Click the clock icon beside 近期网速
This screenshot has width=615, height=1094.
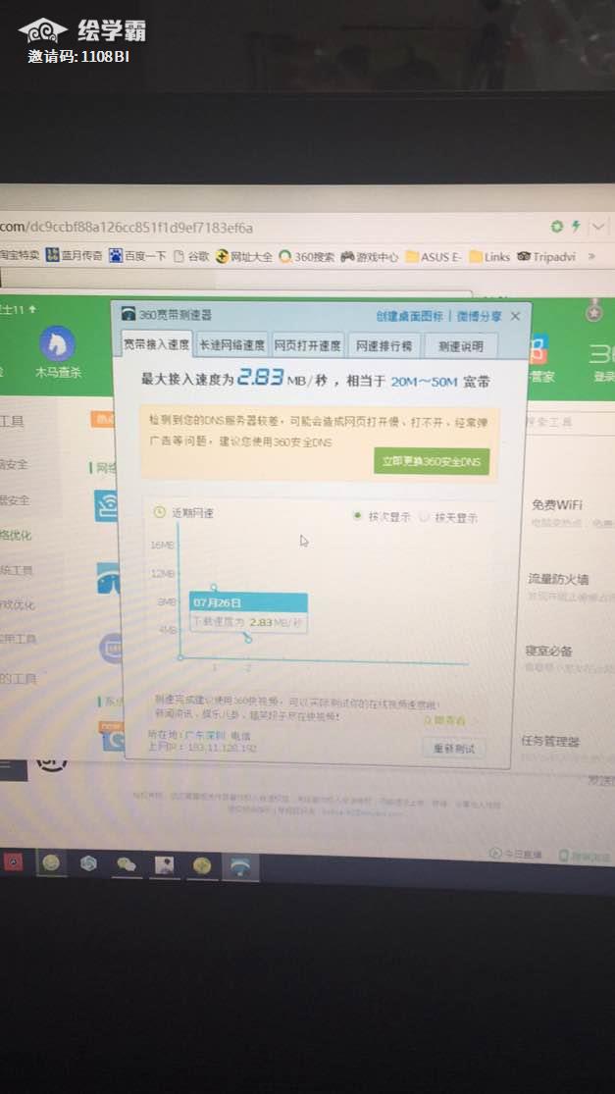pos(160,512)
